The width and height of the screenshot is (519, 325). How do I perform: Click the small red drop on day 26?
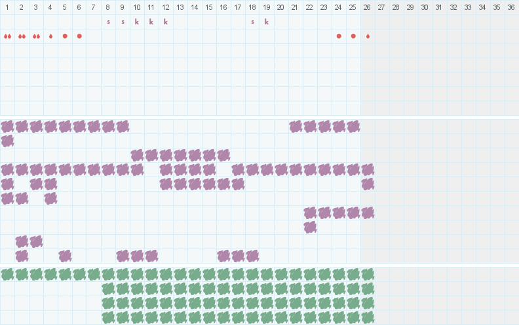tap(368, 37)
